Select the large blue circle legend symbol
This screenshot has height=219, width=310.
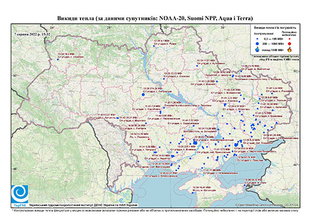(258, 43)
